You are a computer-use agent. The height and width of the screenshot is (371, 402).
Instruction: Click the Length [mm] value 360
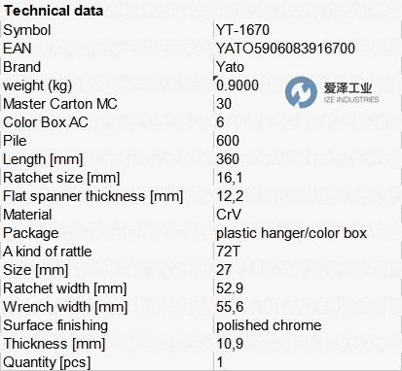[228, 159]
